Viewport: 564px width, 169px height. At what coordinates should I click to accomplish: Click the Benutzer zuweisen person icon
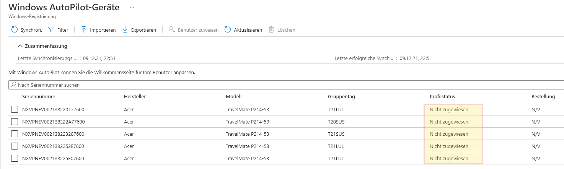click(x=172, y=30)
